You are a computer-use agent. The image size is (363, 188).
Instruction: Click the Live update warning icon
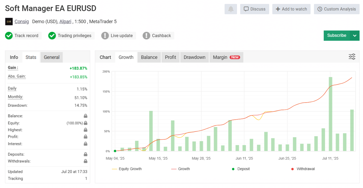coord(105,36)
